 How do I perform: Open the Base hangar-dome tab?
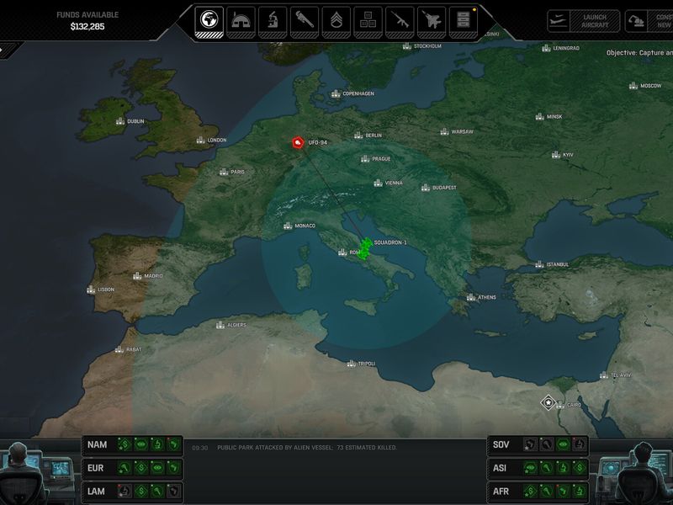(241, 21)
